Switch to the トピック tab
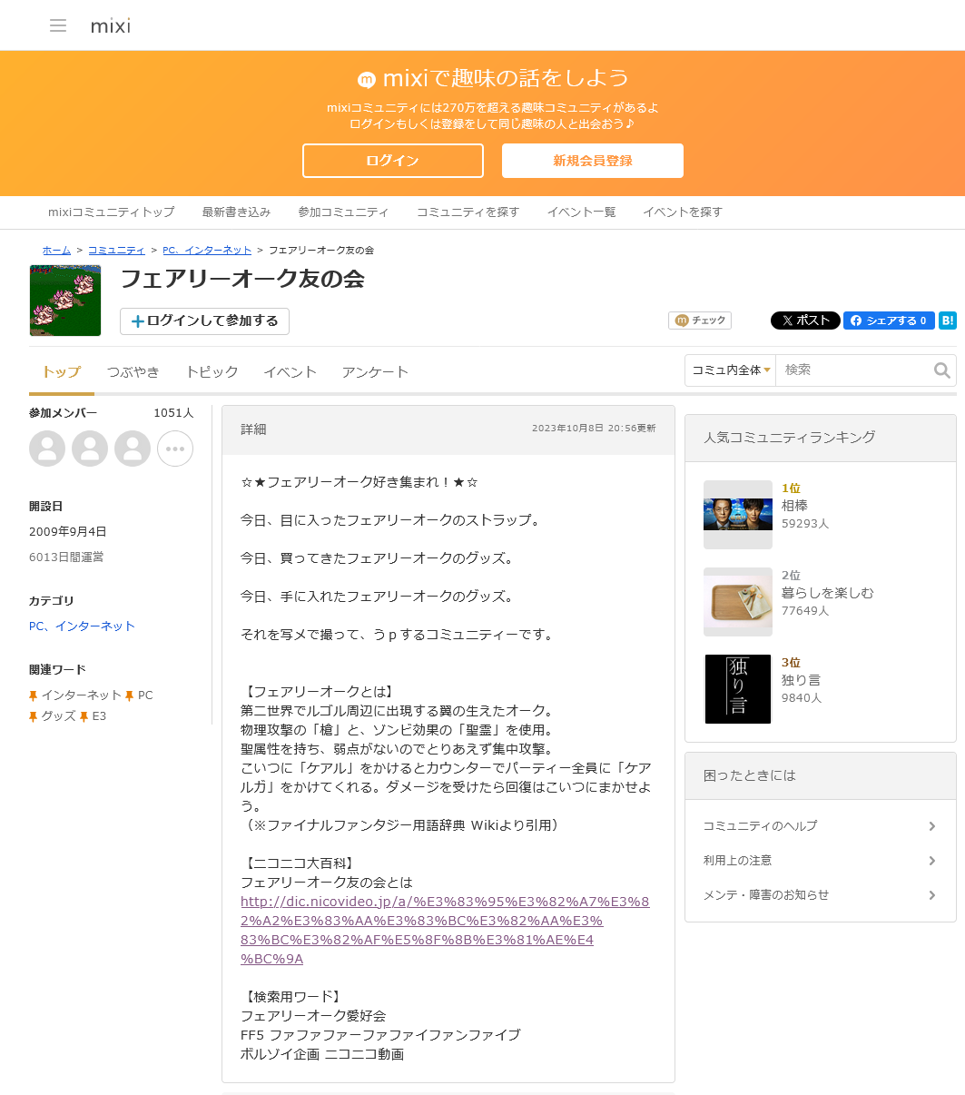Viewport: 965px width, 1095px height. click(x=212, y=371)
